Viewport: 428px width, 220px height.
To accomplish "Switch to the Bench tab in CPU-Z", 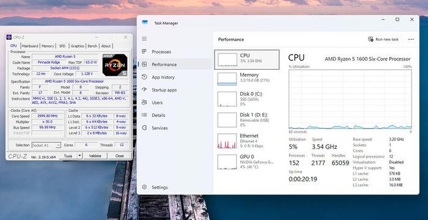I will (92, 46).
